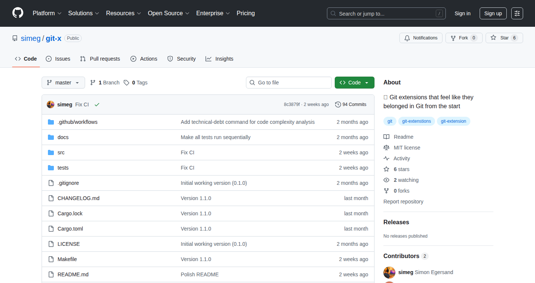
Task: Open the README.md file
Action: click(x=73, y=274)
